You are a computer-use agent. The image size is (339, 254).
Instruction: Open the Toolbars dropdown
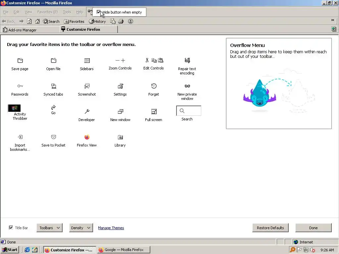click(50, 228)
